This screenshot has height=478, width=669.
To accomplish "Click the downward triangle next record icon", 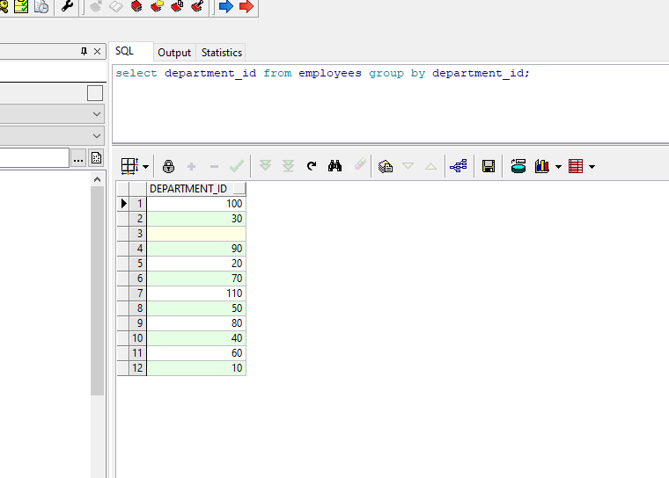I will click(x=408, y=166).
